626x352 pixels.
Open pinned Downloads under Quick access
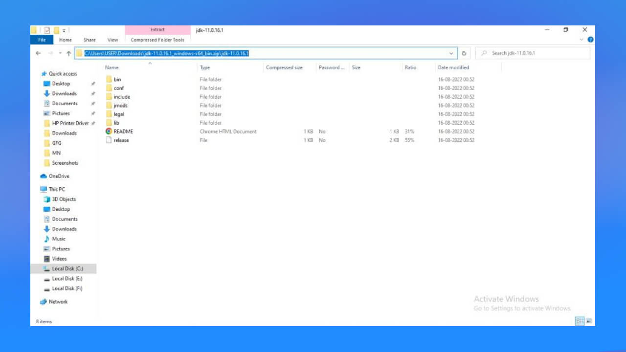point(65,93)
